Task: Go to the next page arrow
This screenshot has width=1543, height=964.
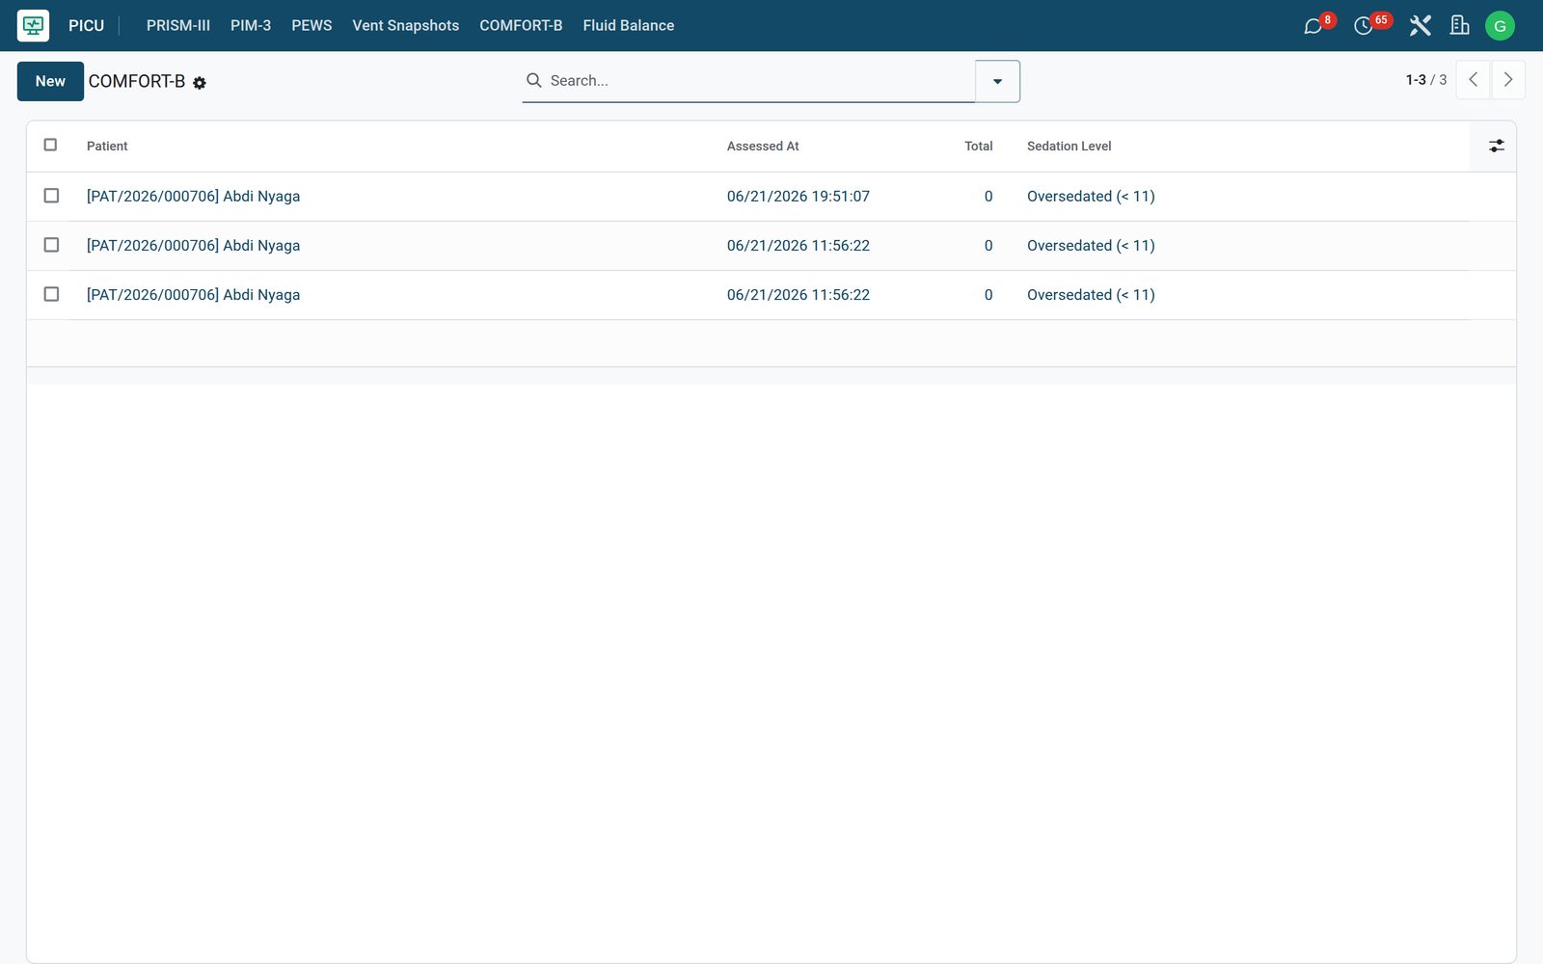Action: (x=1508, y=80)
